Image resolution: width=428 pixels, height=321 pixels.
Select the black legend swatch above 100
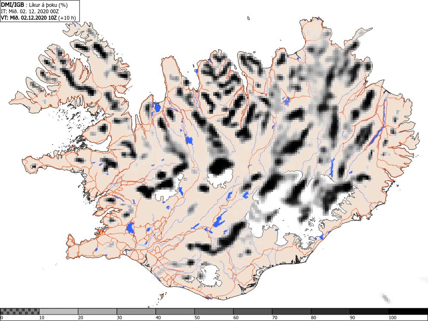pos(408,312)
